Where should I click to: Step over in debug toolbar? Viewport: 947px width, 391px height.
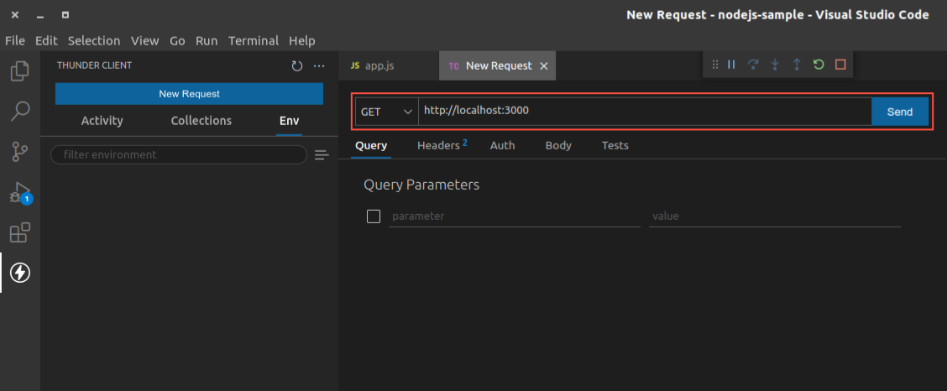(753, 65)
